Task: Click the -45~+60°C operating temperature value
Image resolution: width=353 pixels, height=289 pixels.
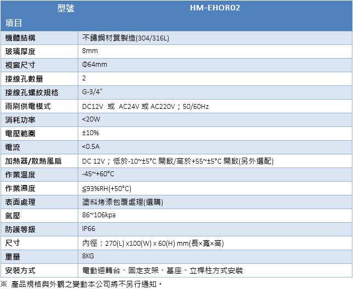Action: pos(98,174)
